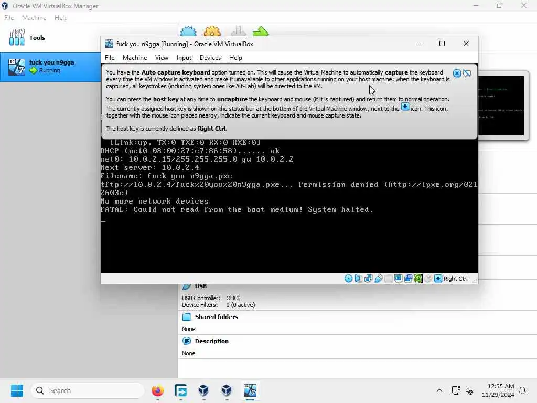Select the running VM entry in Manager list

[50, 67]
